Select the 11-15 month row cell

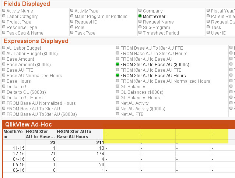click(14, 148)
